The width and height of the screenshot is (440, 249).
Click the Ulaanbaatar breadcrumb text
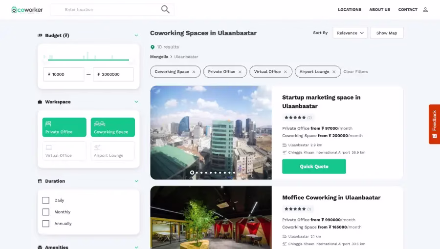coord(186,57)
